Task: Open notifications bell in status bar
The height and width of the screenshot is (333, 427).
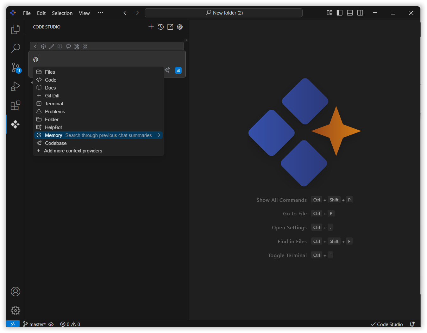Action: tap(412, 324)
